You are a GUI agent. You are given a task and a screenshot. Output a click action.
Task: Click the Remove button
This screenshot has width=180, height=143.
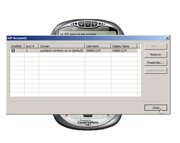click(156, 55)
